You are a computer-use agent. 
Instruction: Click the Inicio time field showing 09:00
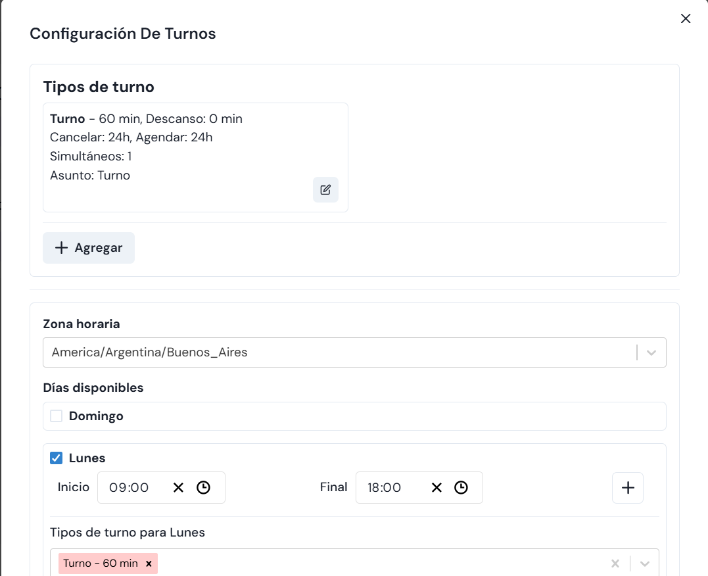(x=130, y=487)
